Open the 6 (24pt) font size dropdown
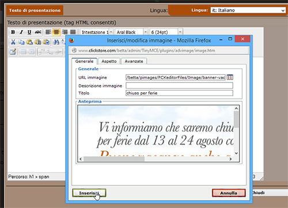Viewport: 288px width, 208px height. 166,32
